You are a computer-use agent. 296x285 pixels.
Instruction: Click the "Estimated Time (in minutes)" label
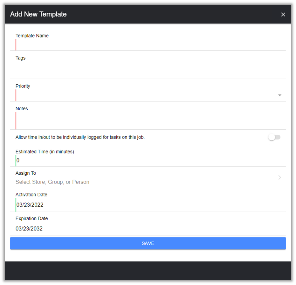point(45,152)
